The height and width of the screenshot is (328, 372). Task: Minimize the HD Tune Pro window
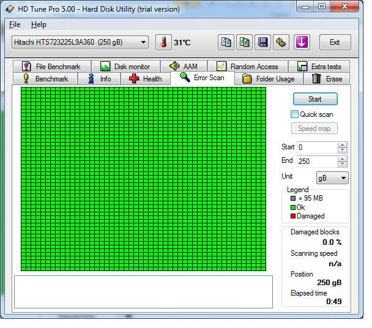(305, 7)
